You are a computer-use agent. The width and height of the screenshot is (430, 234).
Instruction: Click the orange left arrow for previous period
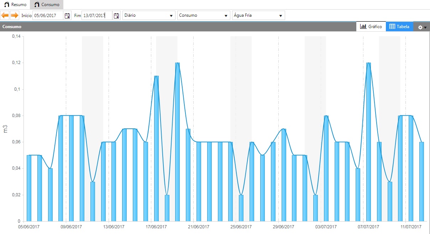tap(5, 15)
